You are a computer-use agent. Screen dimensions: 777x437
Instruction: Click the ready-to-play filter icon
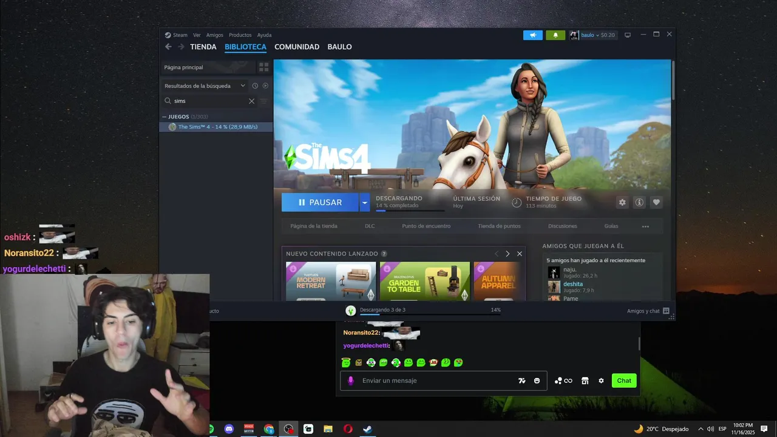point(265,86)
